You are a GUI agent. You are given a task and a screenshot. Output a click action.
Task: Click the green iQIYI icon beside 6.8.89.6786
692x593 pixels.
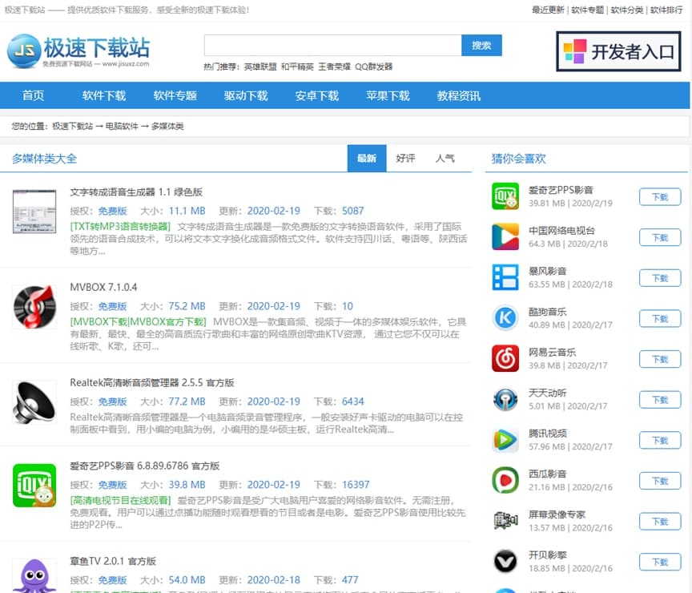[x=34, y=486]
